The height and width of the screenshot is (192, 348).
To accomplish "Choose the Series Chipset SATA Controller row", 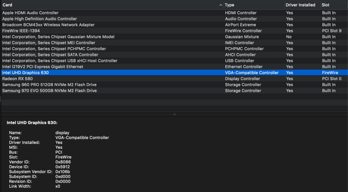I will click(x=50, y=55).
